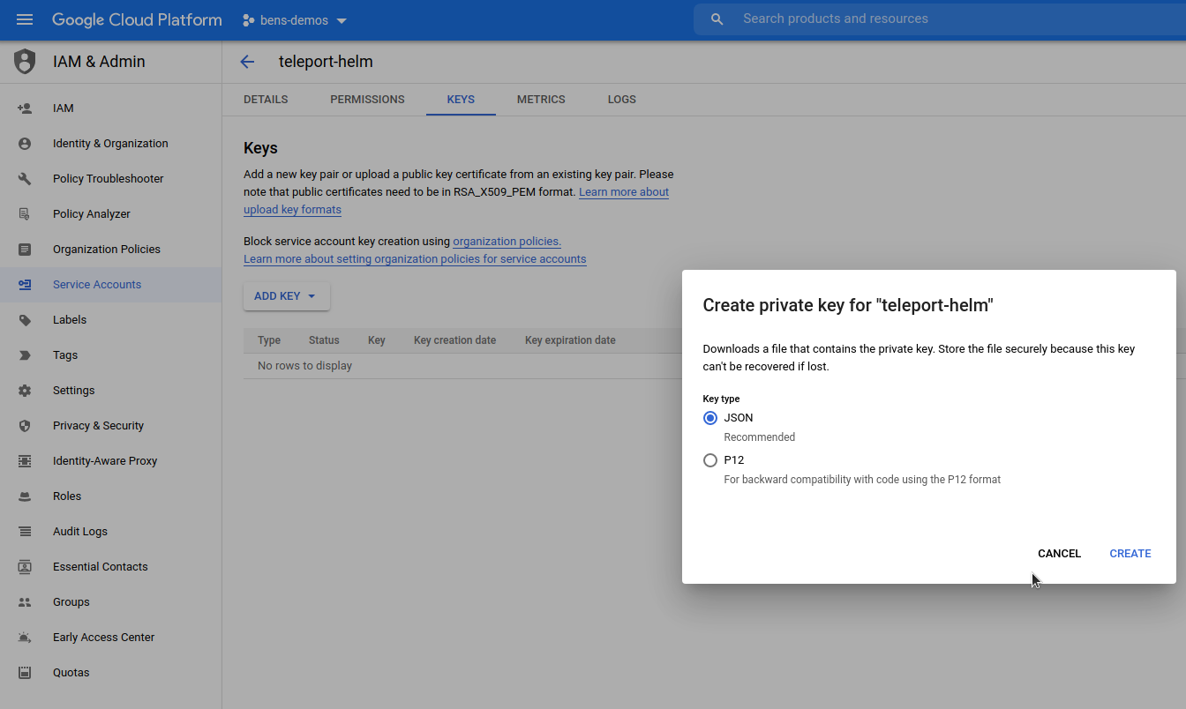
Task: Select the Policy Troubleshooter wrench icon
Action: 24,178
